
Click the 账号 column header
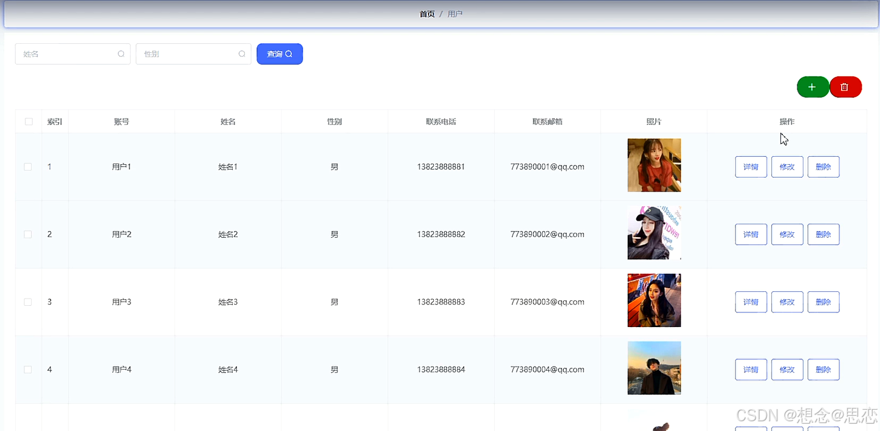[122, 122]
